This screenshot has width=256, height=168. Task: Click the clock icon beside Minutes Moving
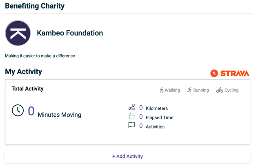point(18,111)
